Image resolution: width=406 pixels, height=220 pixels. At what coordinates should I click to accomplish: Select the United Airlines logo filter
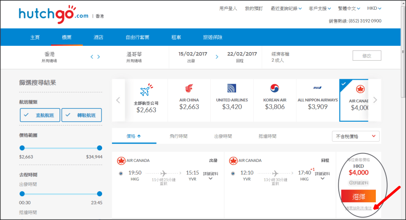[232, 89]
